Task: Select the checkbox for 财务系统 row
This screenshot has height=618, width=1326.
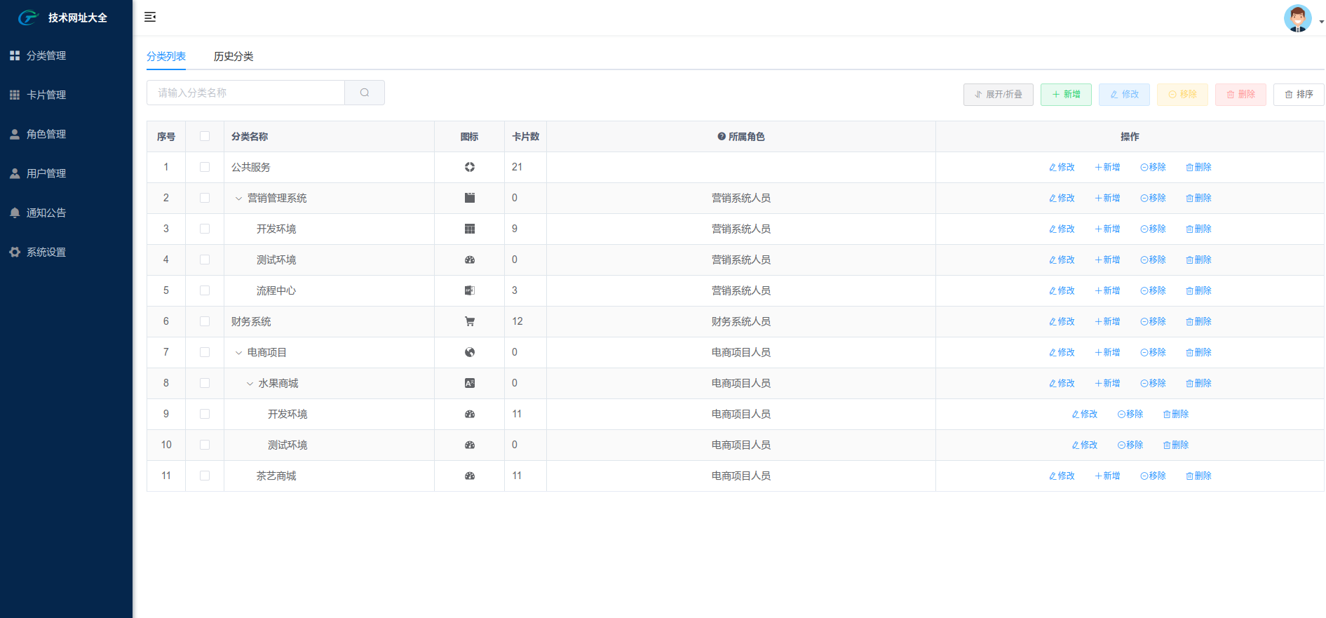Action: click(205, 321)
